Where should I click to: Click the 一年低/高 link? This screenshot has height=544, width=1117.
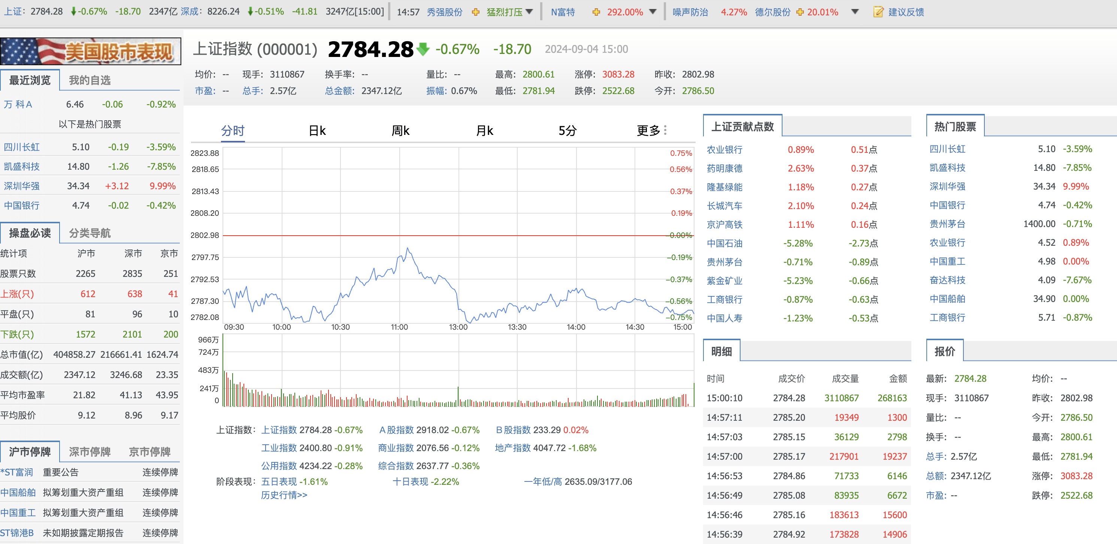tap(543, 481)
